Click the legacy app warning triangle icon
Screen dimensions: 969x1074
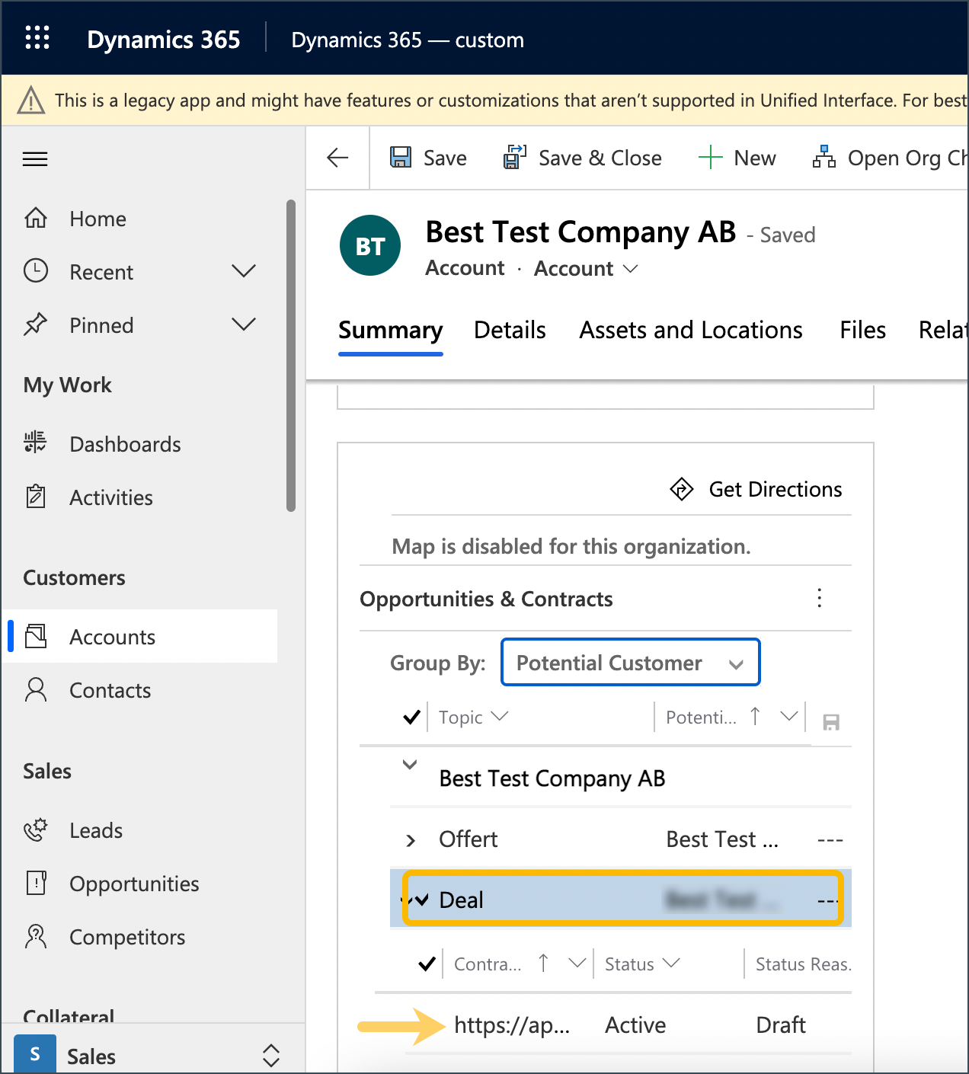click(x=30, y=100)
